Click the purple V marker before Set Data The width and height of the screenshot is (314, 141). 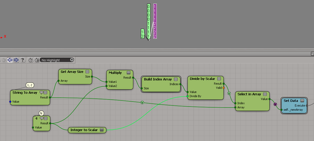click(x=275, y=104)
